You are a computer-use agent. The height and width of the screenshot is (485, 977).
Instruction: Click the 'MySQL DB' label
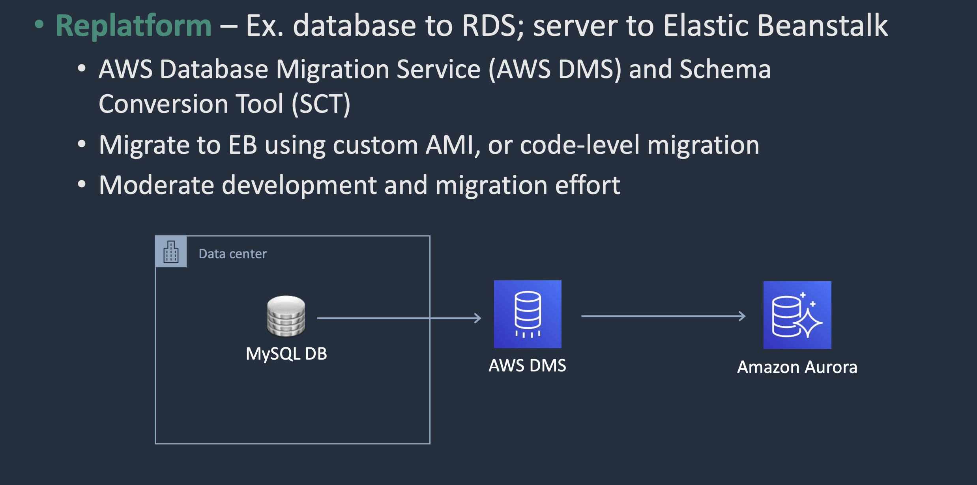(286, 354)
